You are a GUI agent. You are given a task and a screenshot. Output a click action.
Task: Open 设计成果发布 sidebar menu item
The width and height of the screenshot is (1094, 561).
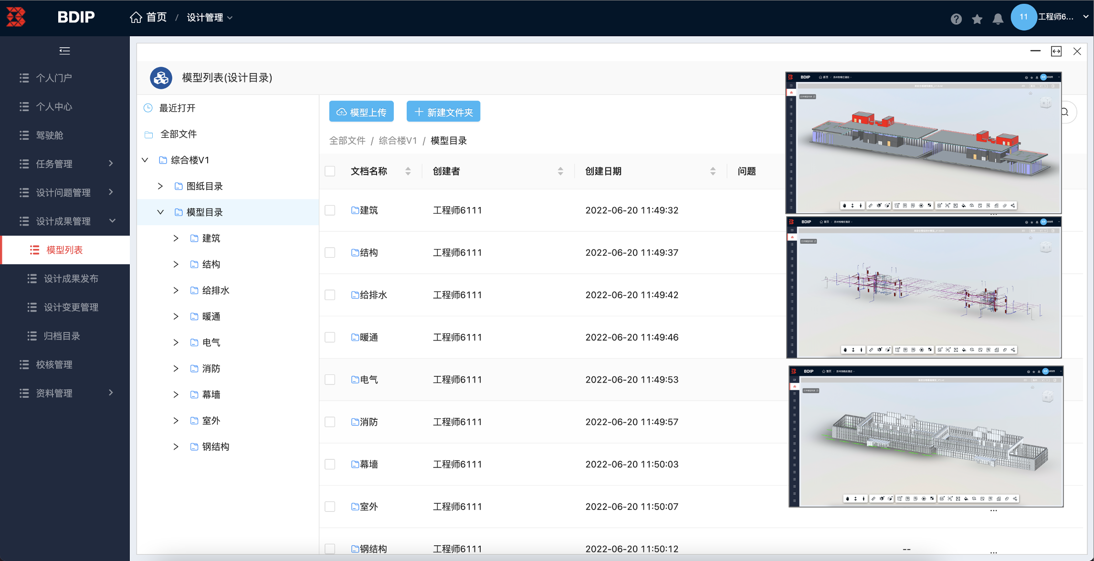pyautogui.click(x=71, y=279)
